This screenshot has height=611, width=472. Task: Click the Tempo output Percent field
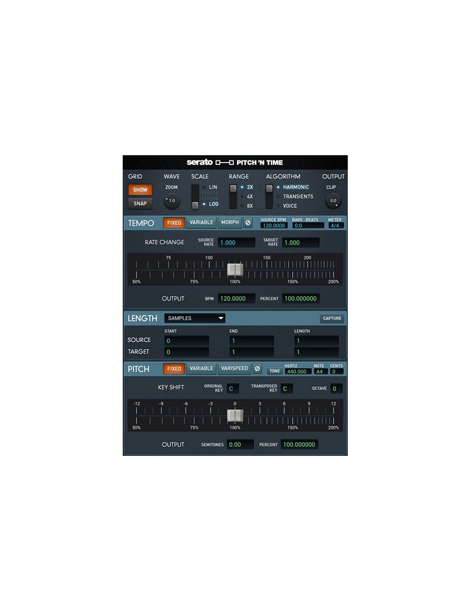301,299
